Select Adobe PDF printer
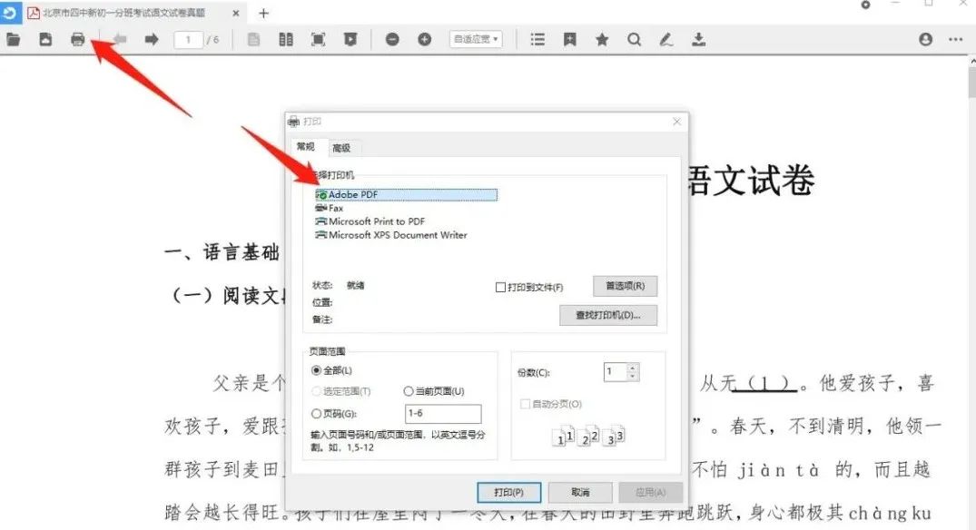 click(x=407, y=195)
